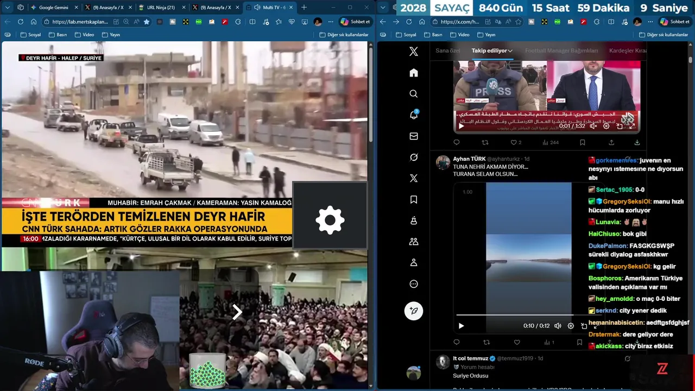This screenshot has height=391, width=695.
Task: Go to home page in left browser
Action: [33, 22]
